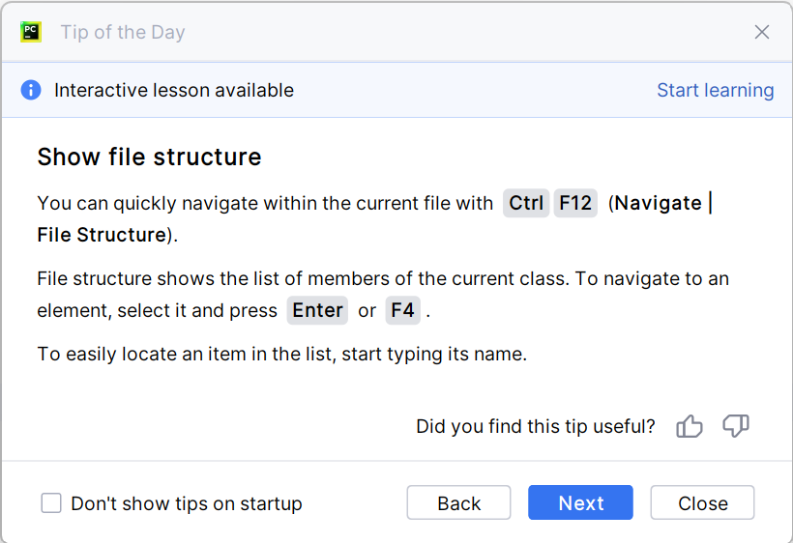Screen dimensions: 793x543
Task: Click the Ctrl key badge
Action: tap(526, 203)
